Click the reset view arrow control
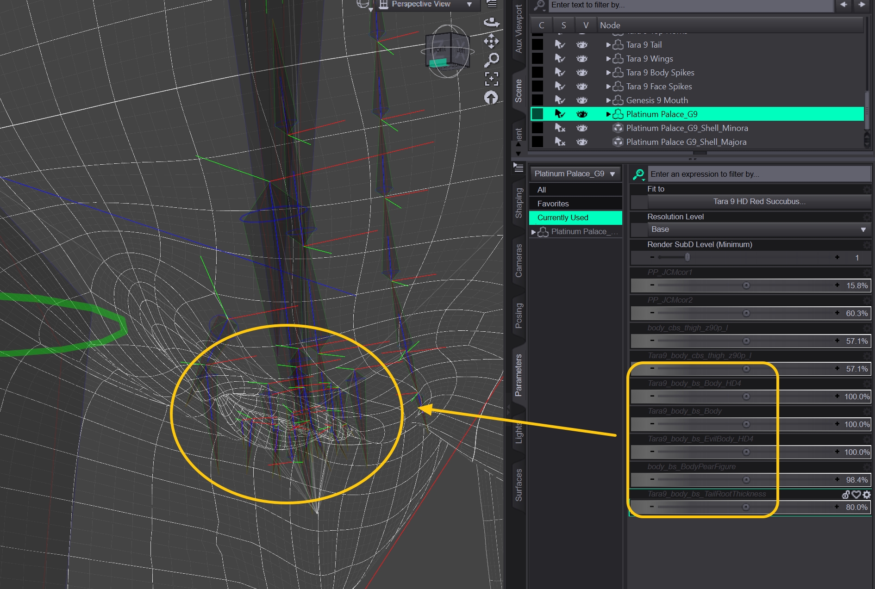Viewport: 875px width, 589px height. click(x=491, y=98)
